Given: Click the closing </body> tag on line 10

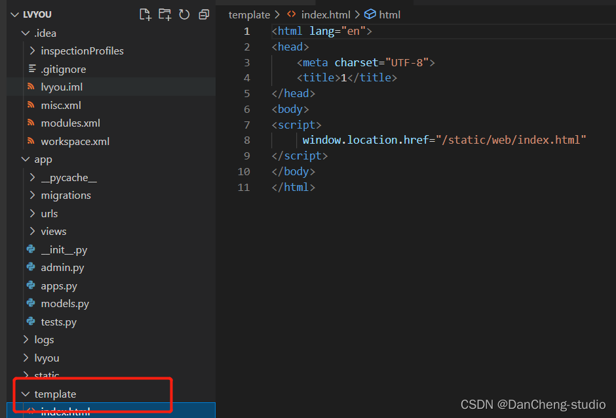Looking at the screenshot, I should (x=293, y=171).
